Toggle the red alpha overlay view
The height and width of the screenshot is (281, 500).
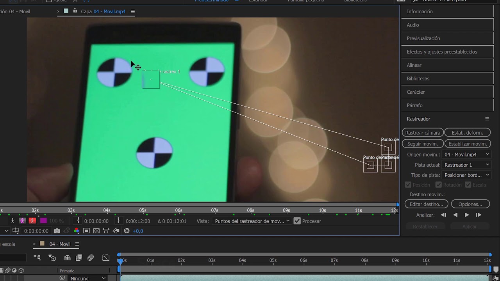tap(32, 221)
